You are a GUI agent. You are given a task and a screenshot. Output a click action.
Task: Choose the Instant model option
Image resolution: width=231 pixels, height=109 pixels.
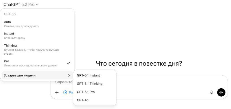(37, 36)
